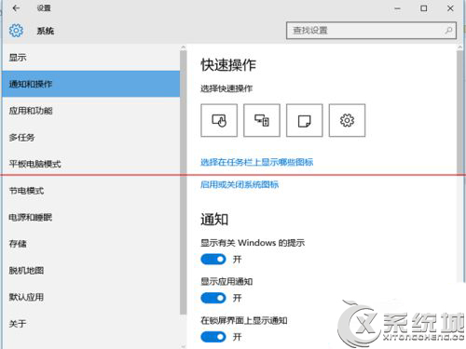Toggle 显示应用通知 switch
This screenshot has height=349, width=466.
(213, 298)
